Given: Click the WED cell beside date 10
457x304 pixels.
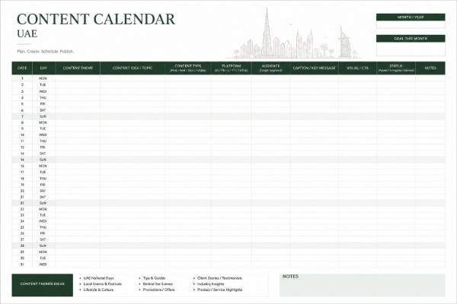Looking at the screenshot, I should (x=43, y=135).
